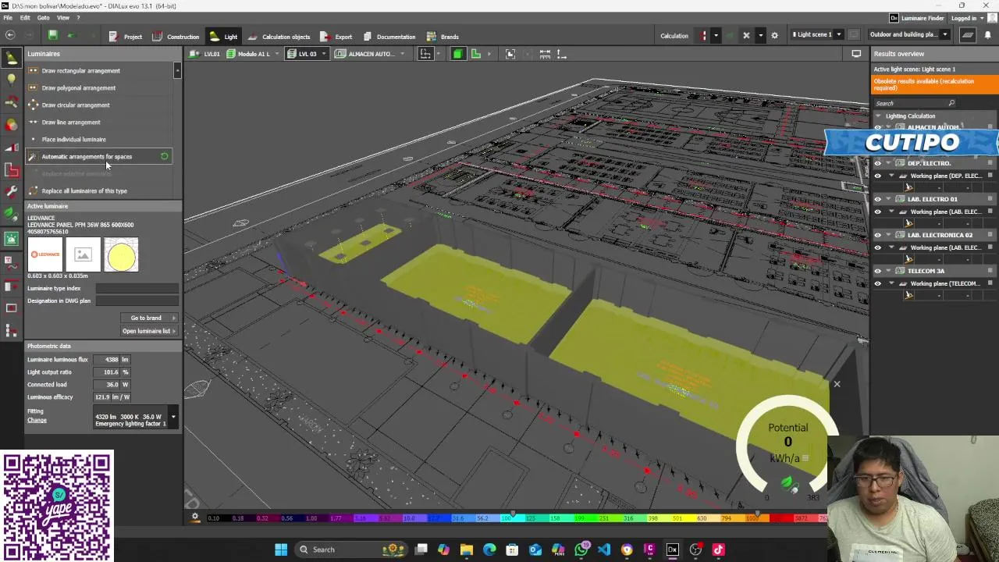Screen dimensions: 999x562
Task: Click the floor plan view icon
Action: click(x=475, y=54)
